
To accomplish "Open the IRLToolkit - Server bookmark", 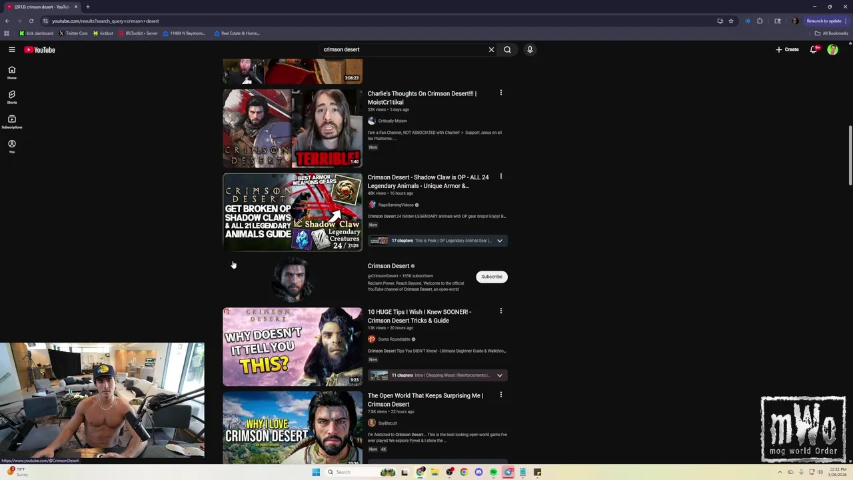I will pyautogui.click(x=138, y=33).
